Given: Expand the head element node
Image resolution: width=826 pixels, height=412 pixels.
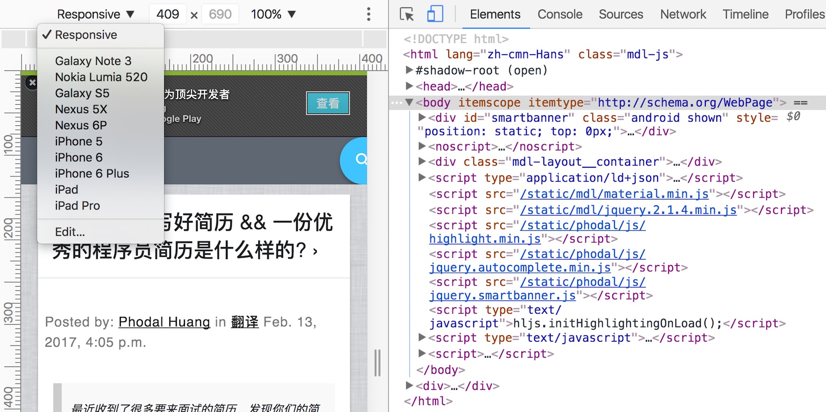Looking at the screenshot, I should [409, 86].
